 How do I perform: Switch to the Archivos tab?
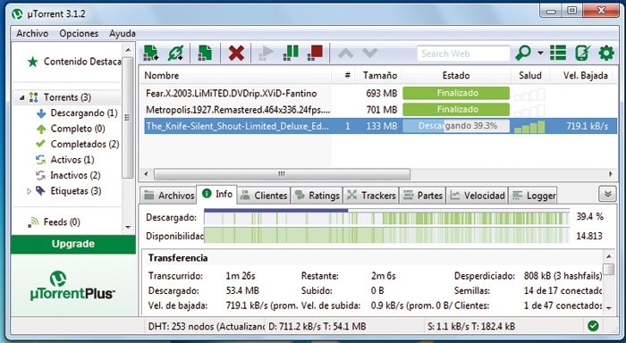(x=169, y=196)
